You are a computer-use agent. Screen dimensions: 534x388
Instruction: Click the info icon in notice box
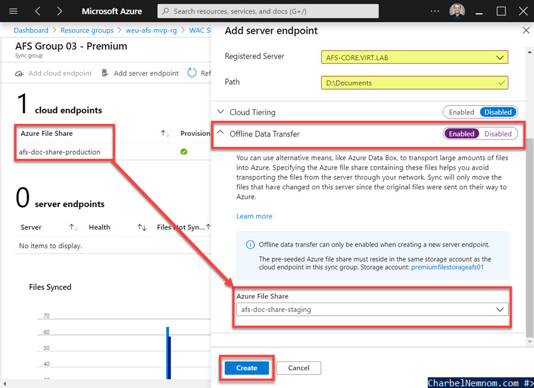(250, 244)
